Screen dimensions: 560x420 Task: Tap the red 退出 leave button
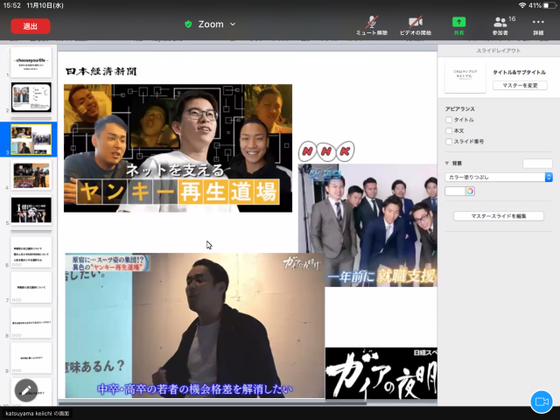point(31,26)
